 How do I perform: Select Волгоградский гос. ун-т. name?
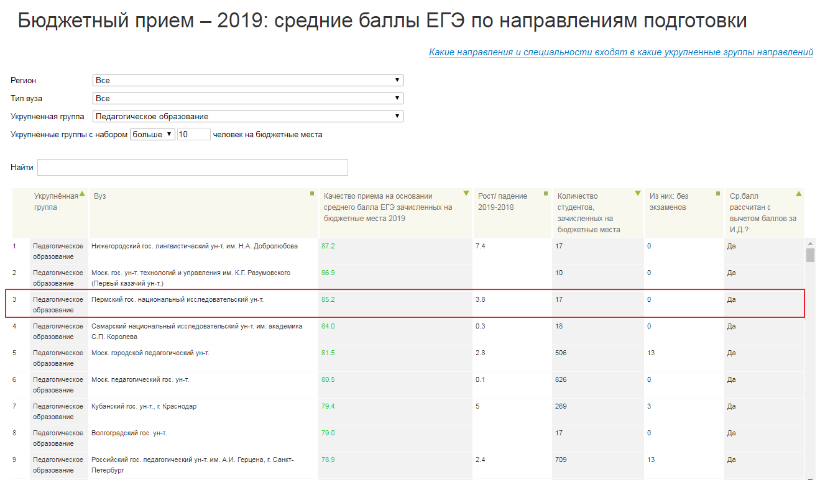coord(129,433)
